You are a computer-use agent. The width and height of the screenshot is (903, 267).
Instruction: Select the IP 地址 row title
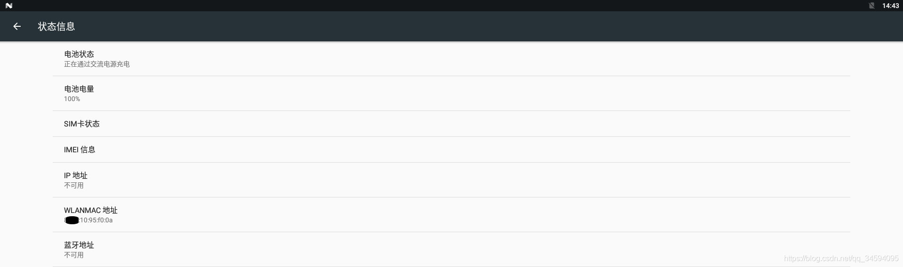pyautogui.click(x=76, y=175)
